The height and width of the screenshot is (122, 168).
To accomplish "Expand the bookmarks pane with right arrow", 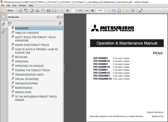I will click(x=62, y=17).
